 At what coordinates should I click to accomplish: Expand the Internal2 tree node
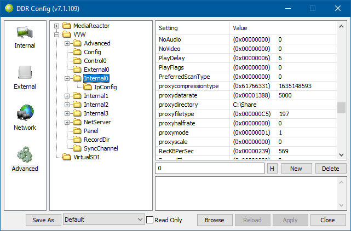(67, 105)
